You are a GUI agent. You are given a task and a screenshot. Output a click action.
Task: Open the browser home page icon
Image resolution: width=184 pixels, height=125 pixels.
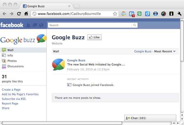26,14
